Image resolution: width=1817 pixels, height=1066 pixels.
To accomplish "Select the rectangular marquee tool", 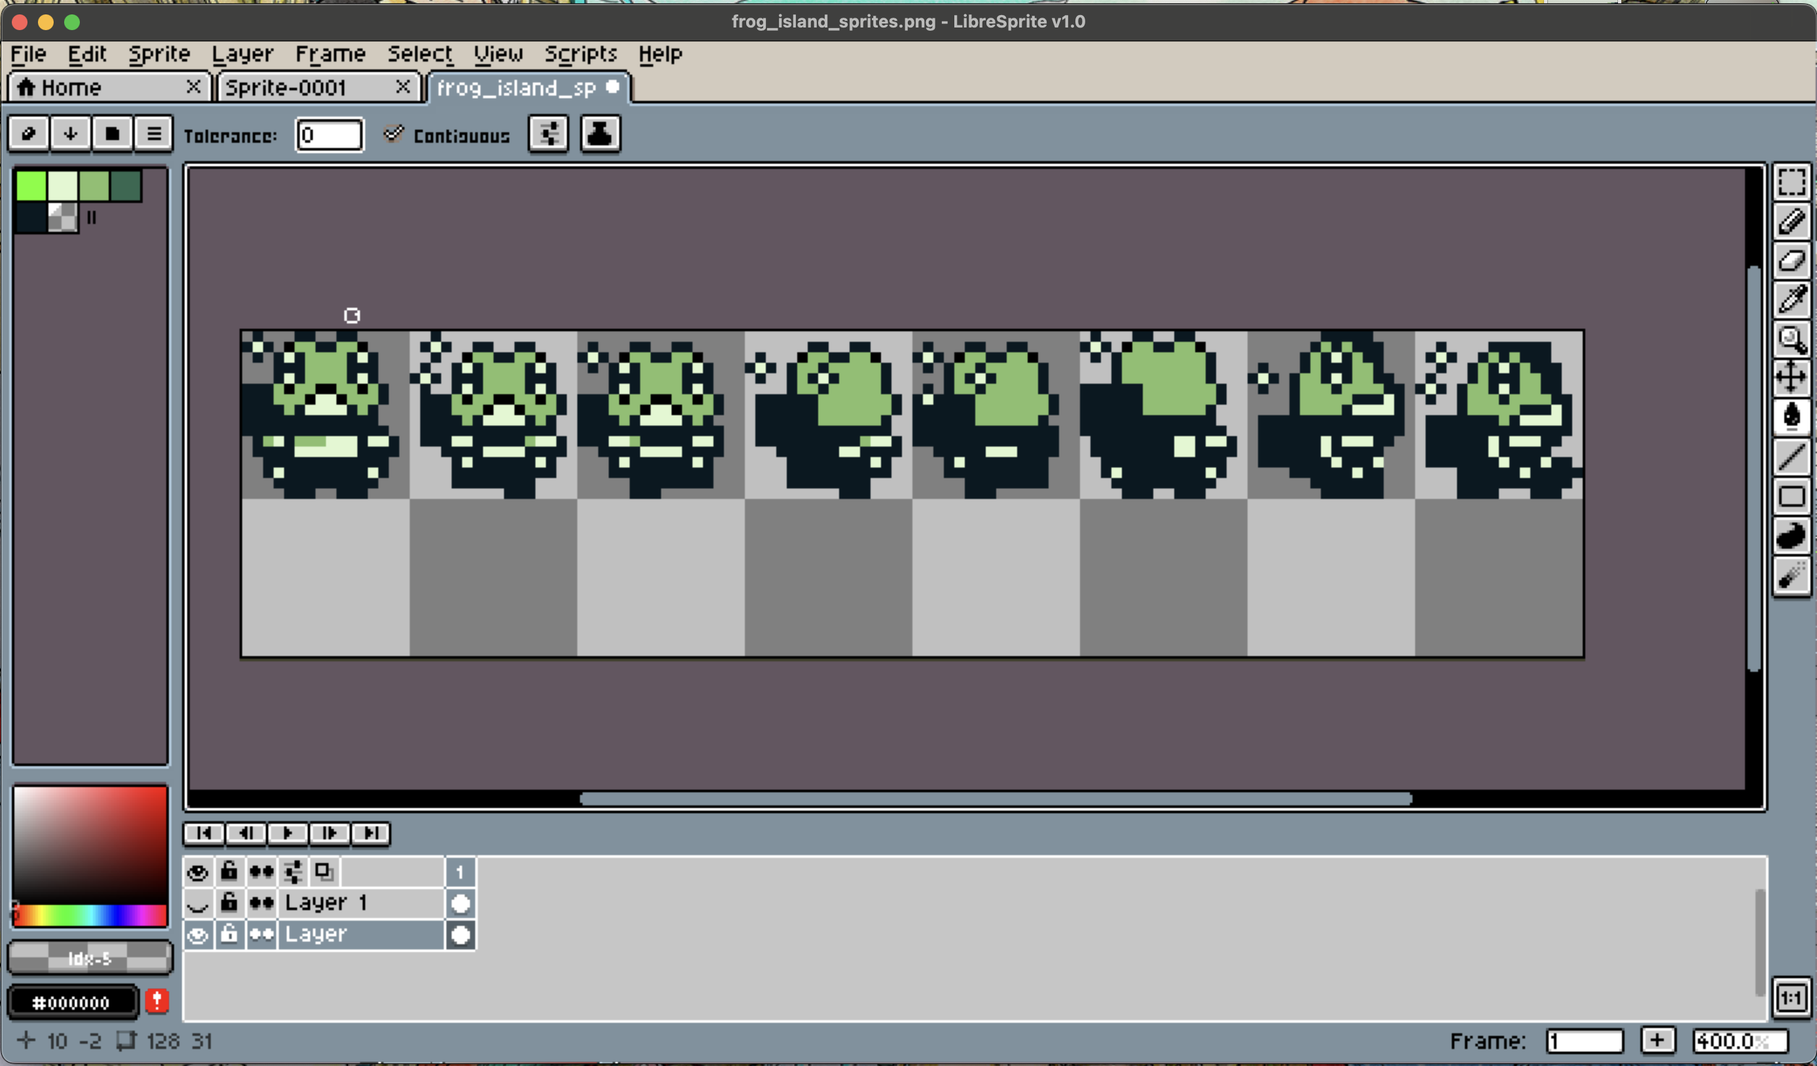I will tap(1791, 182).
